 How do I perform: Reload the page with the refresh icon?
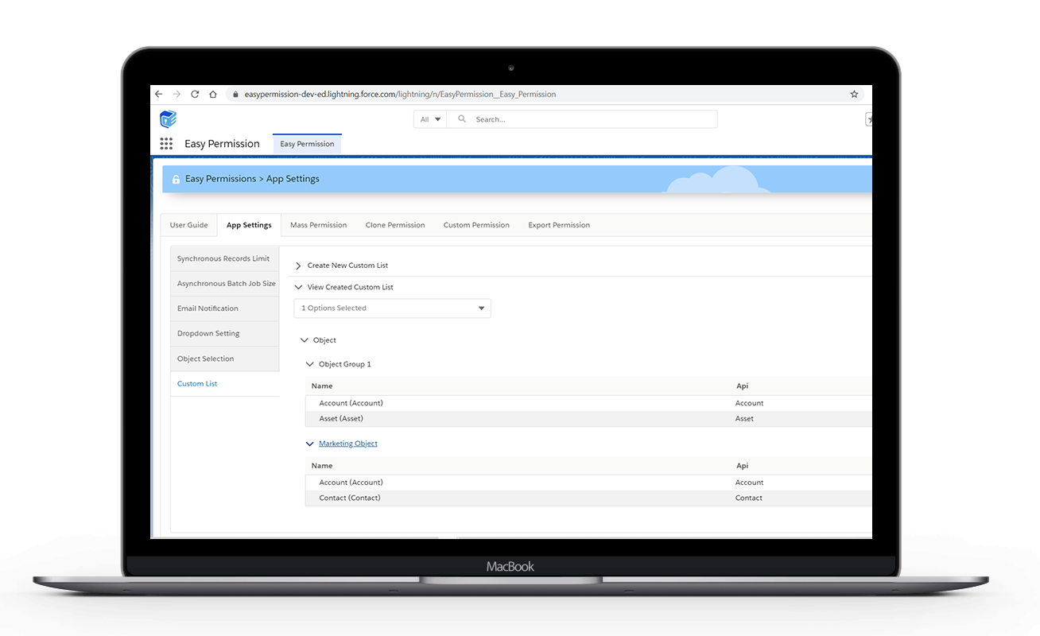click(x=195, y=94)
